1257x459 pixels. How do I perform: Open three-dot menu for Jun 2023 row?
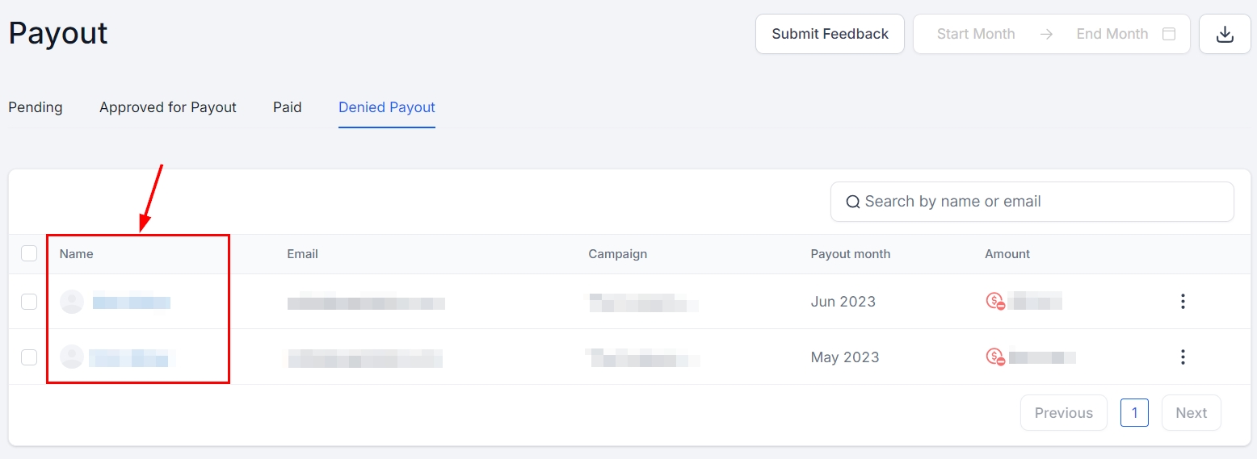1183,302
